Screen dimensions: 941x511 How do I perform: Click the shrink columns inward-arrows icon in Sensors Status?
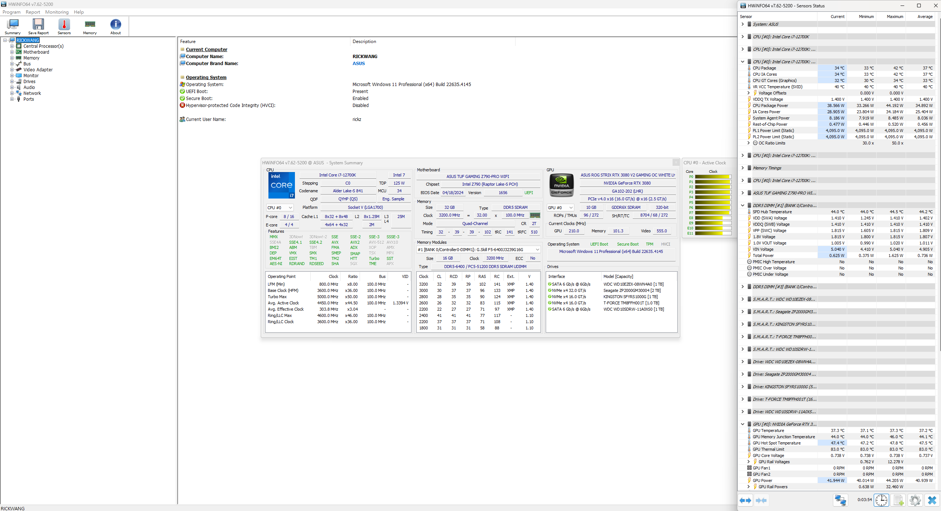(x=761, y=500)
